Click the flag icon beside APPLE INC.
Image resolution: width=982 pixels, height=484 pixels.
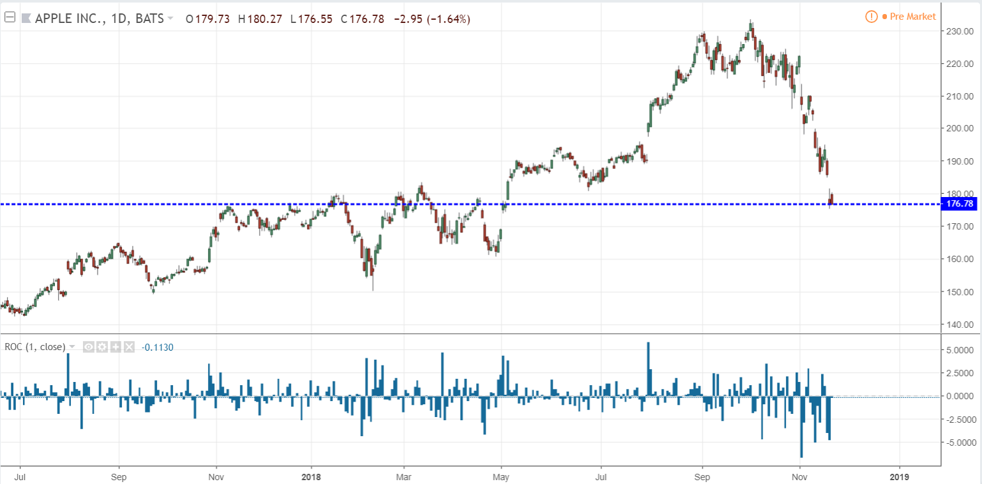[x=26, y=18]
